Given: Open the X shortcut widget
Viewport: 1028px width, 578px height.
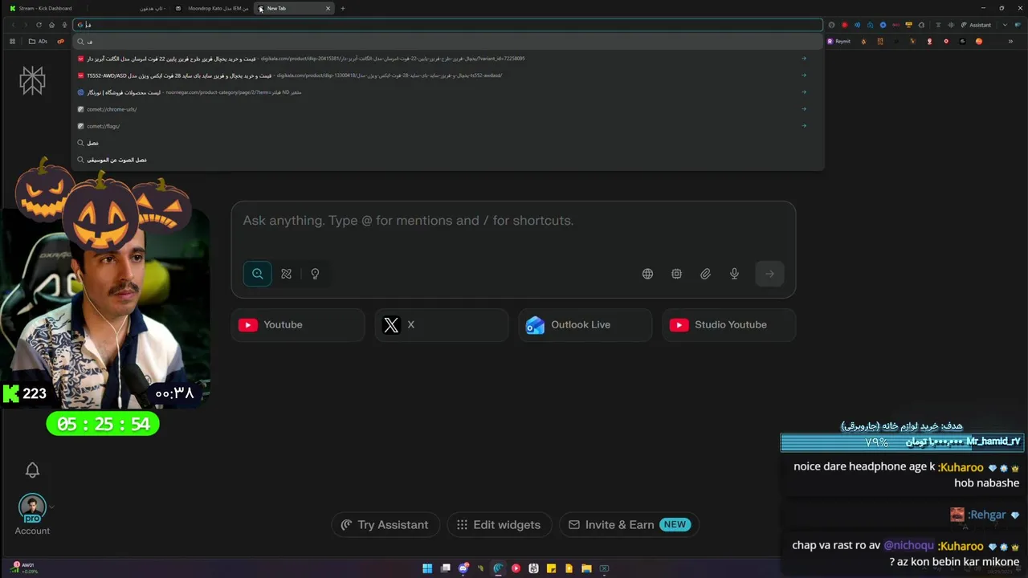Looking at the screenshot, I should [x=442, y=325].
